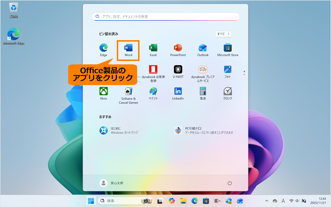Open the volume speaker tray icon
The image size is (331, 207).
pyautogui.click(x=297, y=201)
